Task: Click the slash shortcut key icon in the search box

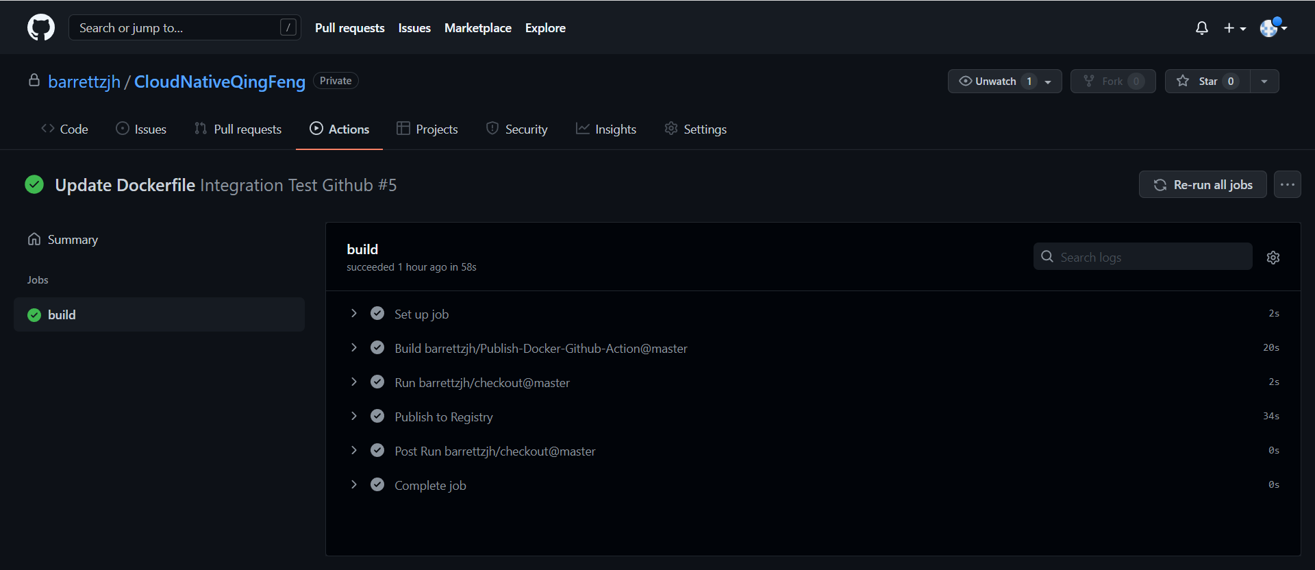Action: (x=288, y=27)
